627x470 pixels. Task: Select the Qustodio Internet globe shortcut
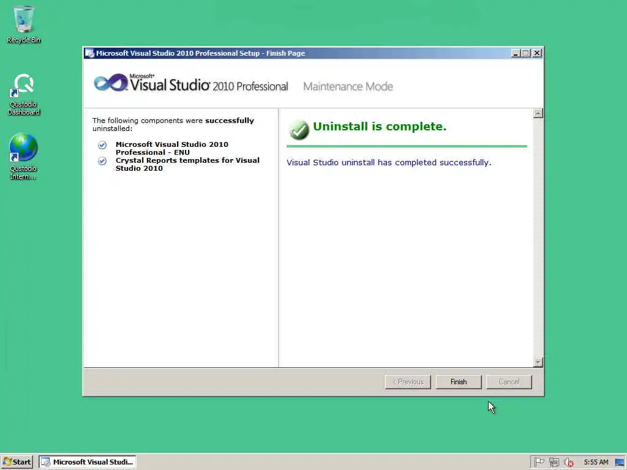[x=23, y=157]
